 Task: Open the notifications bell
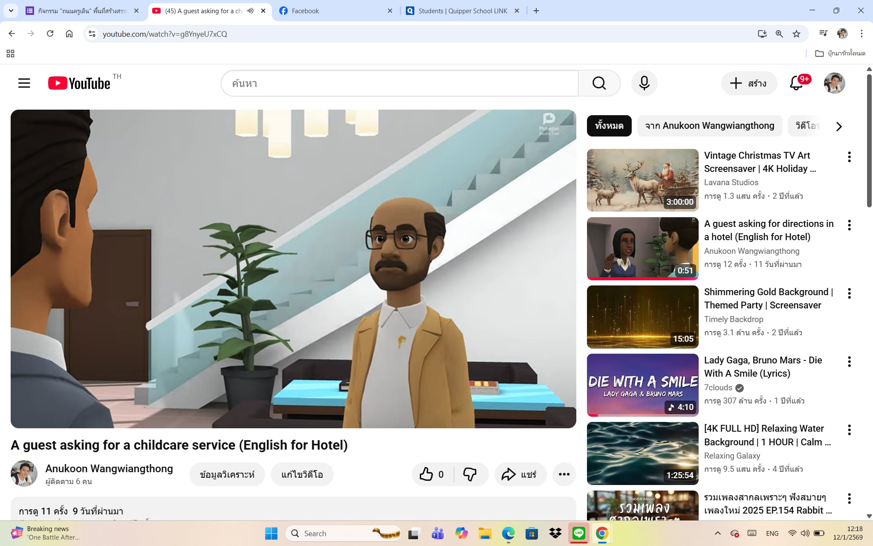point(796,83)
